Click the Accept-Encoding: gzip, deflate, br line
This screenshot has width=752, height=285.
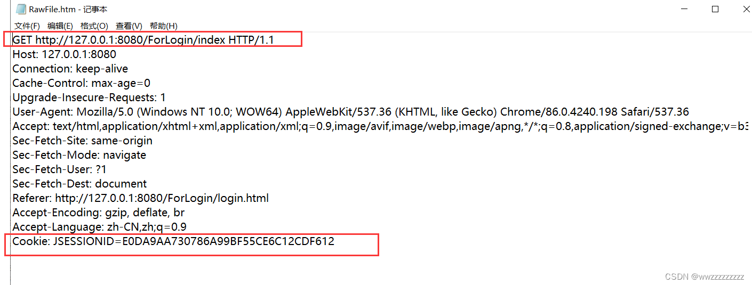click(98, 213)
